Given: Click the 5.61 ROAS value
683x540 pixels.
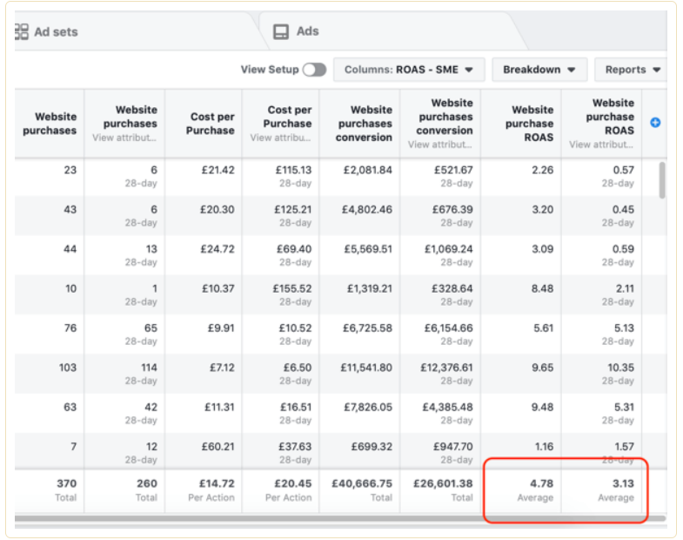Looking at the screenshot, I should [544, 328].
